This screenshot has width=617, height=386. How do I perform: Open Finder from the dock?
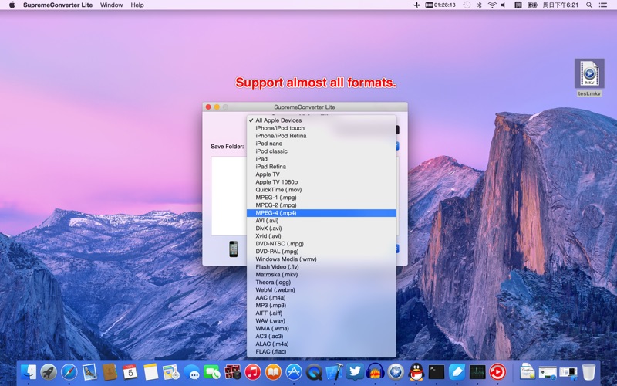tap(29, 372)
